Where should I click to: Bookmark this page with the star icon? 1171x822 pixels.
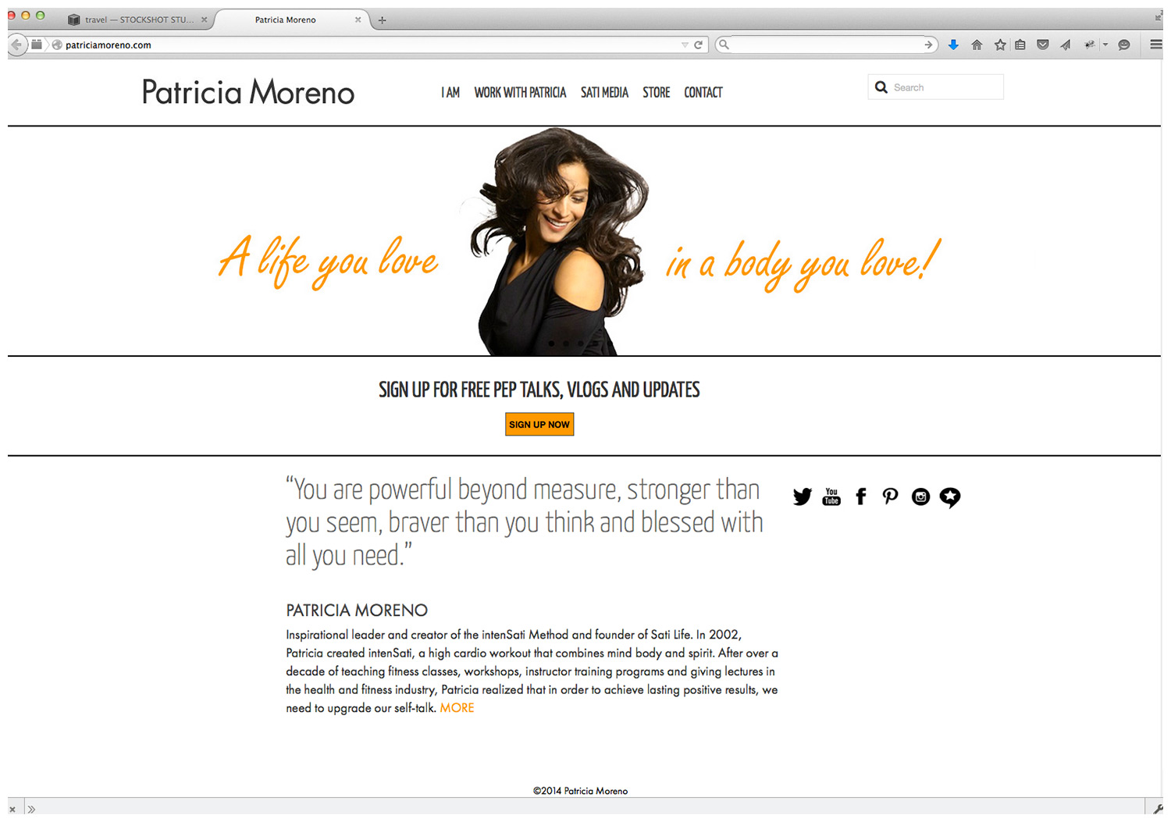(1000, 44)
